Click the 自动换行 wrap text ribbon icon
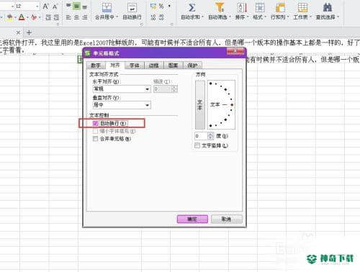The image size is (360, 272). tap(132, 8)
